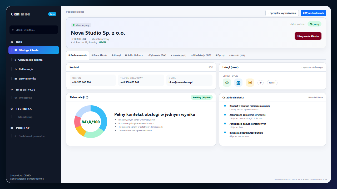Open the Historia klienta link
Viewport: 337px width, 189px height.
click(315, 97)
